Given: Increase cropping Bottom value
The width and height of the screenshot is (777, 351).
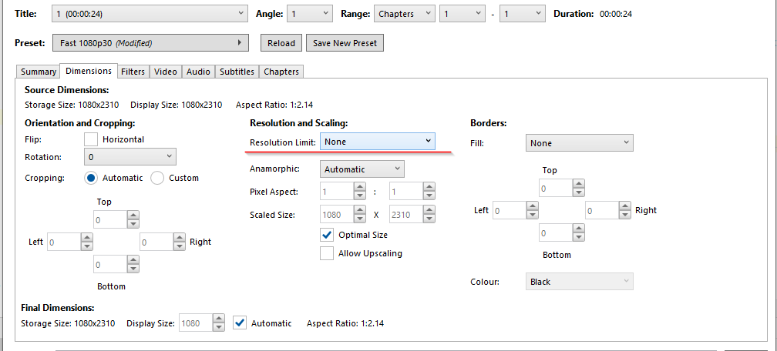Looking at the screenshot, I should 133,260.
